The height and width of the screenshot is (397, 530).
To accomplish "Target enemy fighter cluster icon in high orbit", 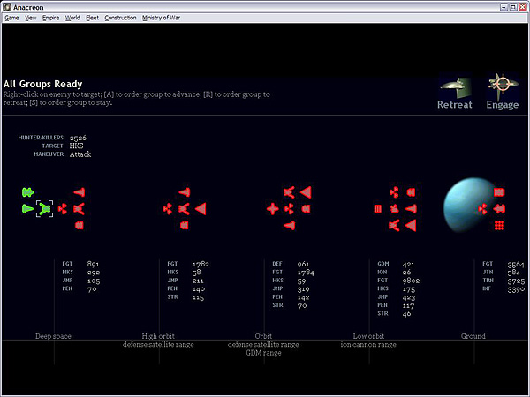I will pyautogui.click(x=168, y=209).
